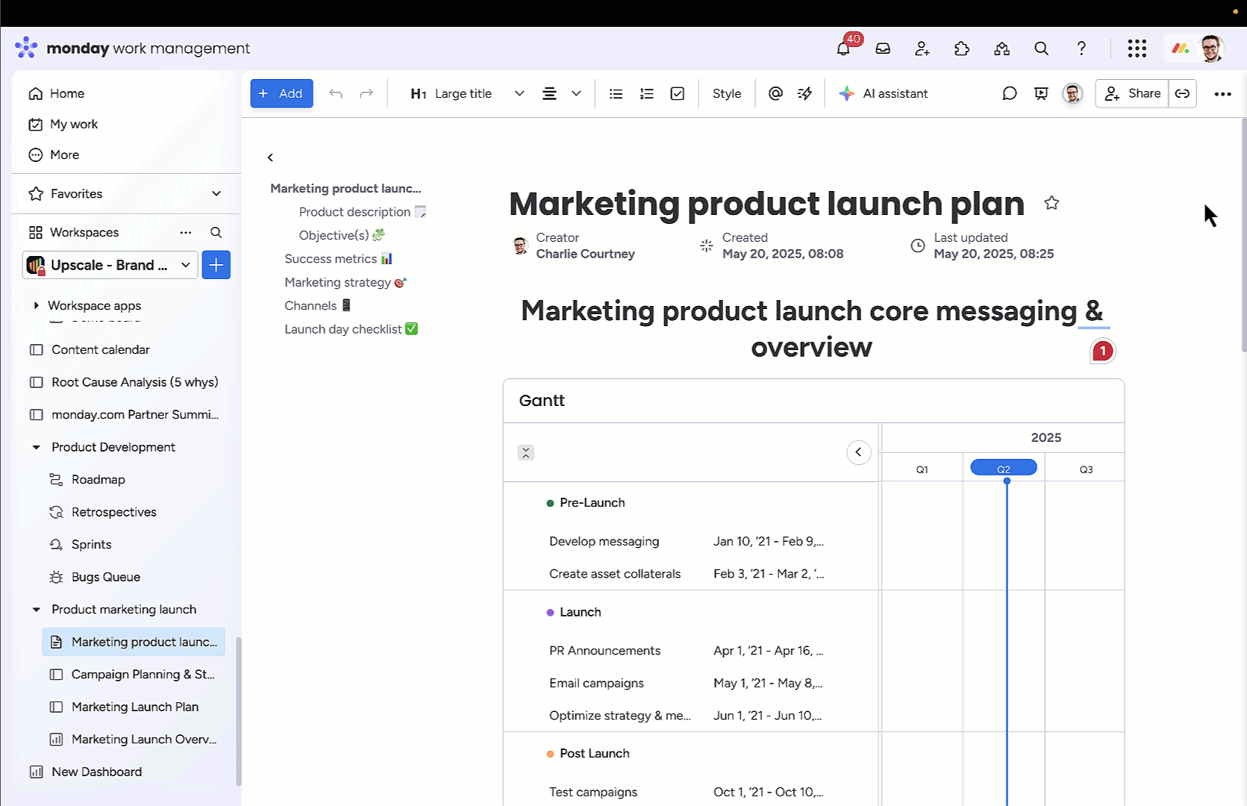Collapse the Product marketing launch folder

(36, 610)
